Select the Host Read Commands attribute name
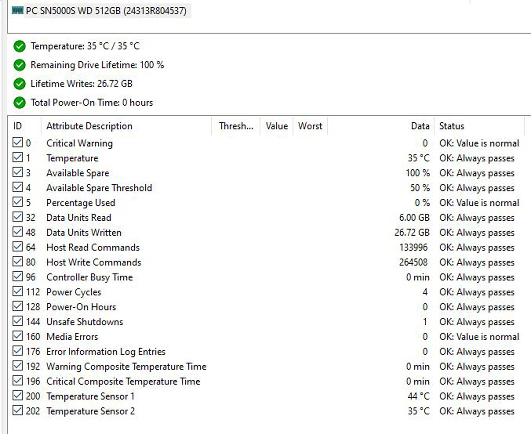Viewport: 531px width, 434px height. [93, 247]
